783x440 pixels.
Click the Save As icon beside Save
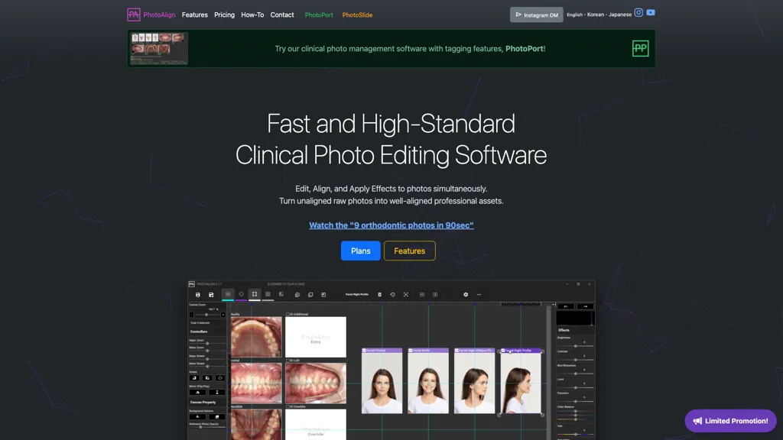(211, 294)
